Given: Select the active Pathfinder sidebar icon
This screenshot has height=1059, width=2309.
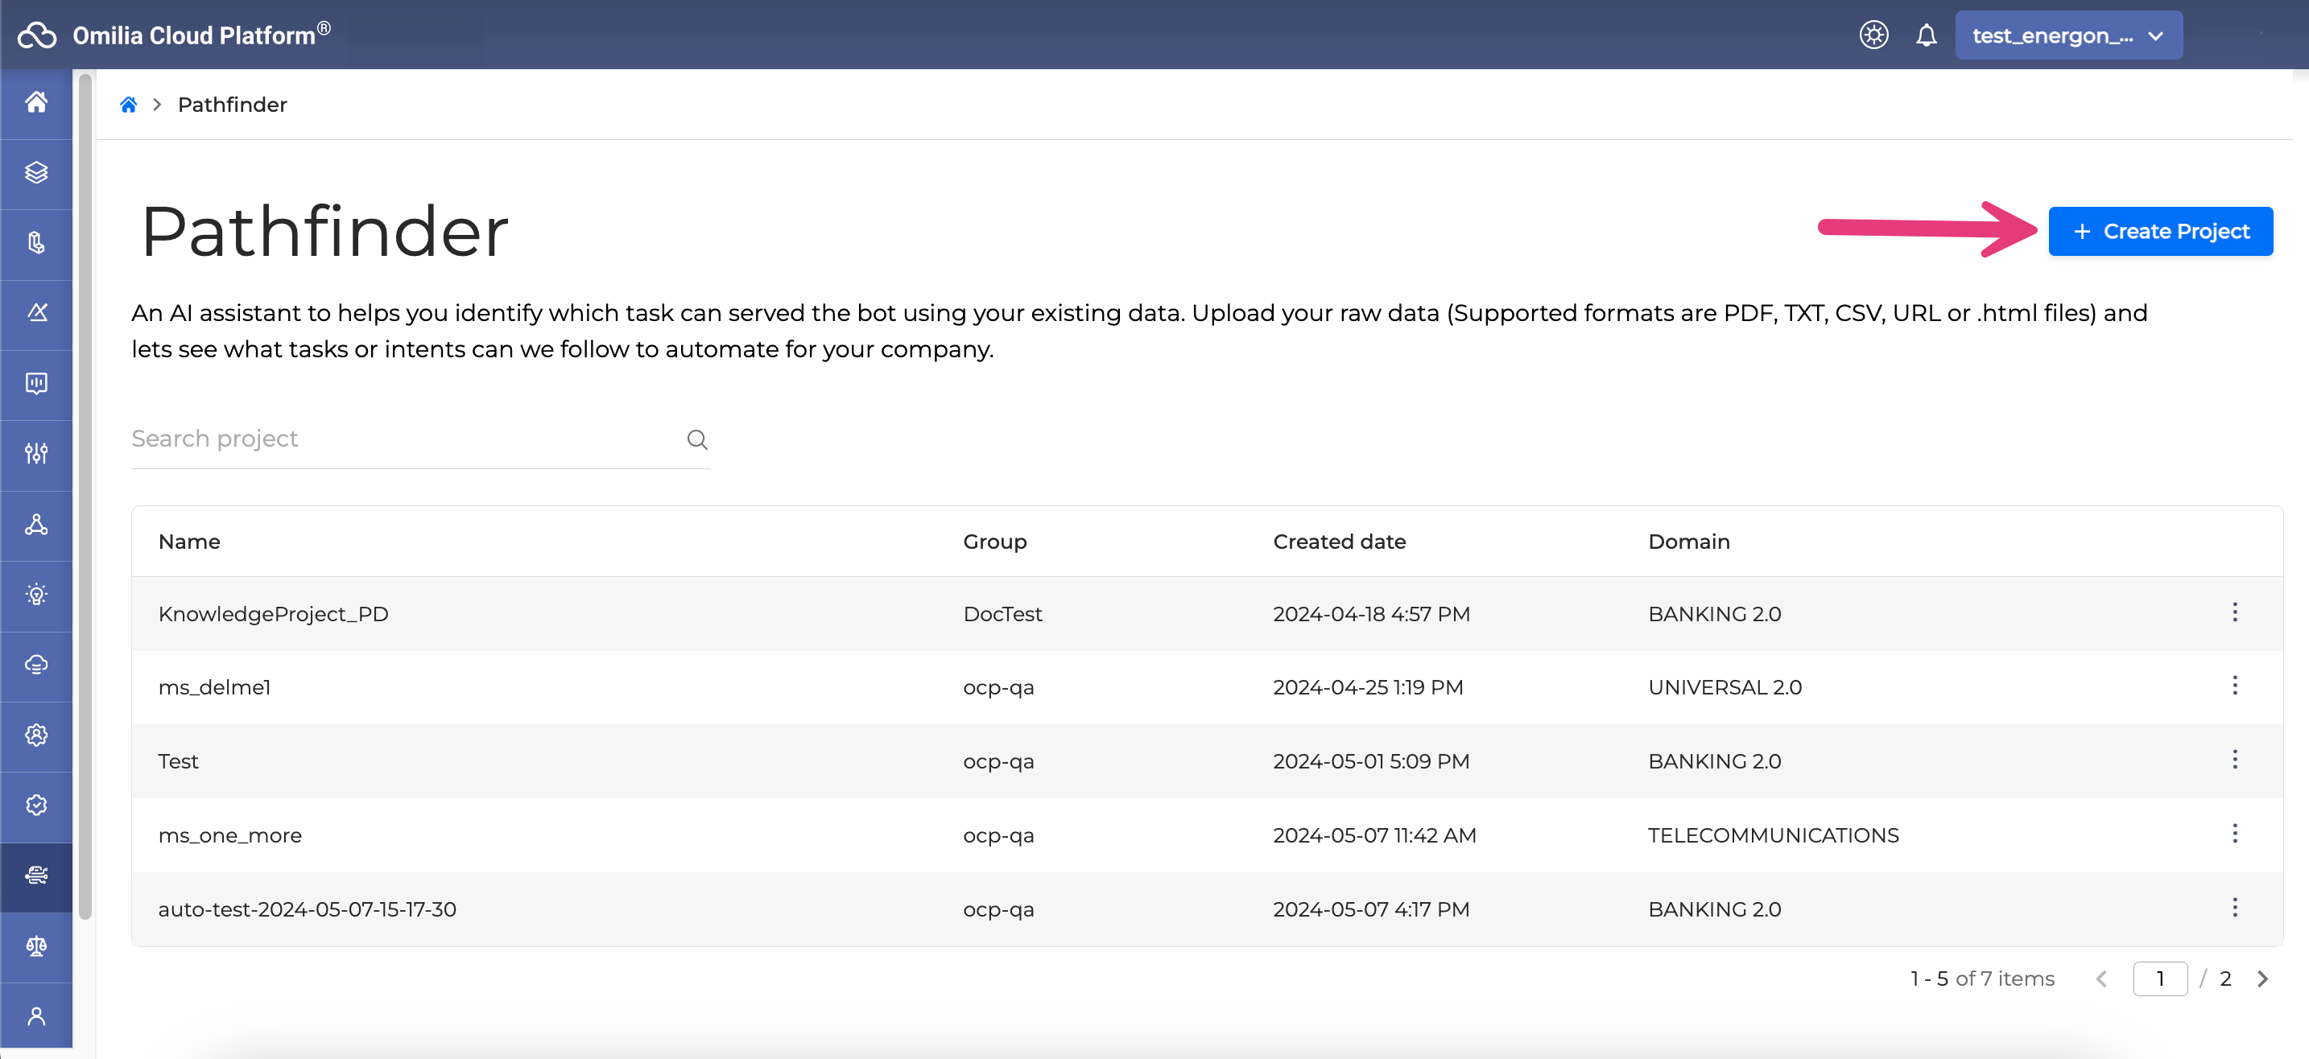Looking at the screenshot, I should [x=36, y=876].
